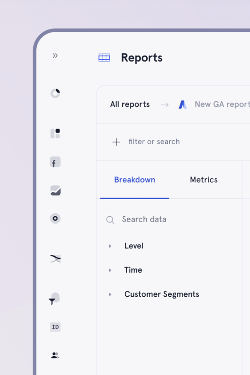Open the dashboard layout icon in sidebar
This screenshot has width=250, height=375.
[x=55, y=133]
